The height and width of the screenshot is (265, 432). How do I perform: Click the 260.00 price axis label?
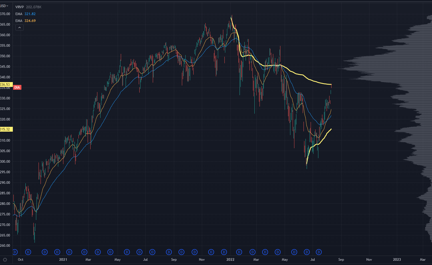pos(5,246)
